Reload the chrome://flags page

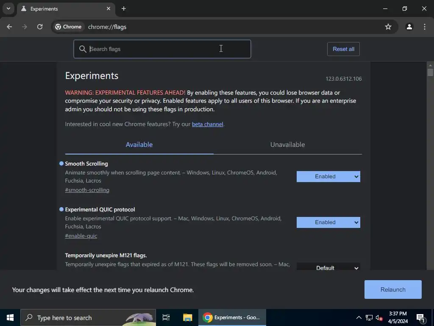[40, 27]
